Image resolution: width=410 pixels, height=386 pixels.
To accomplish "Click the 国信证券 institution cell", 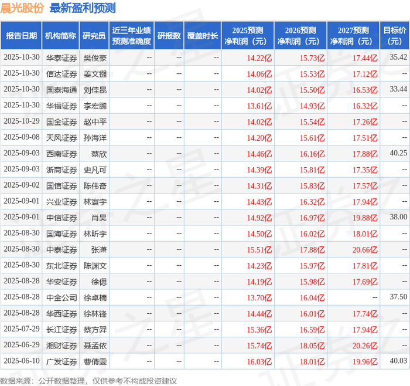I will coord(61,186).
